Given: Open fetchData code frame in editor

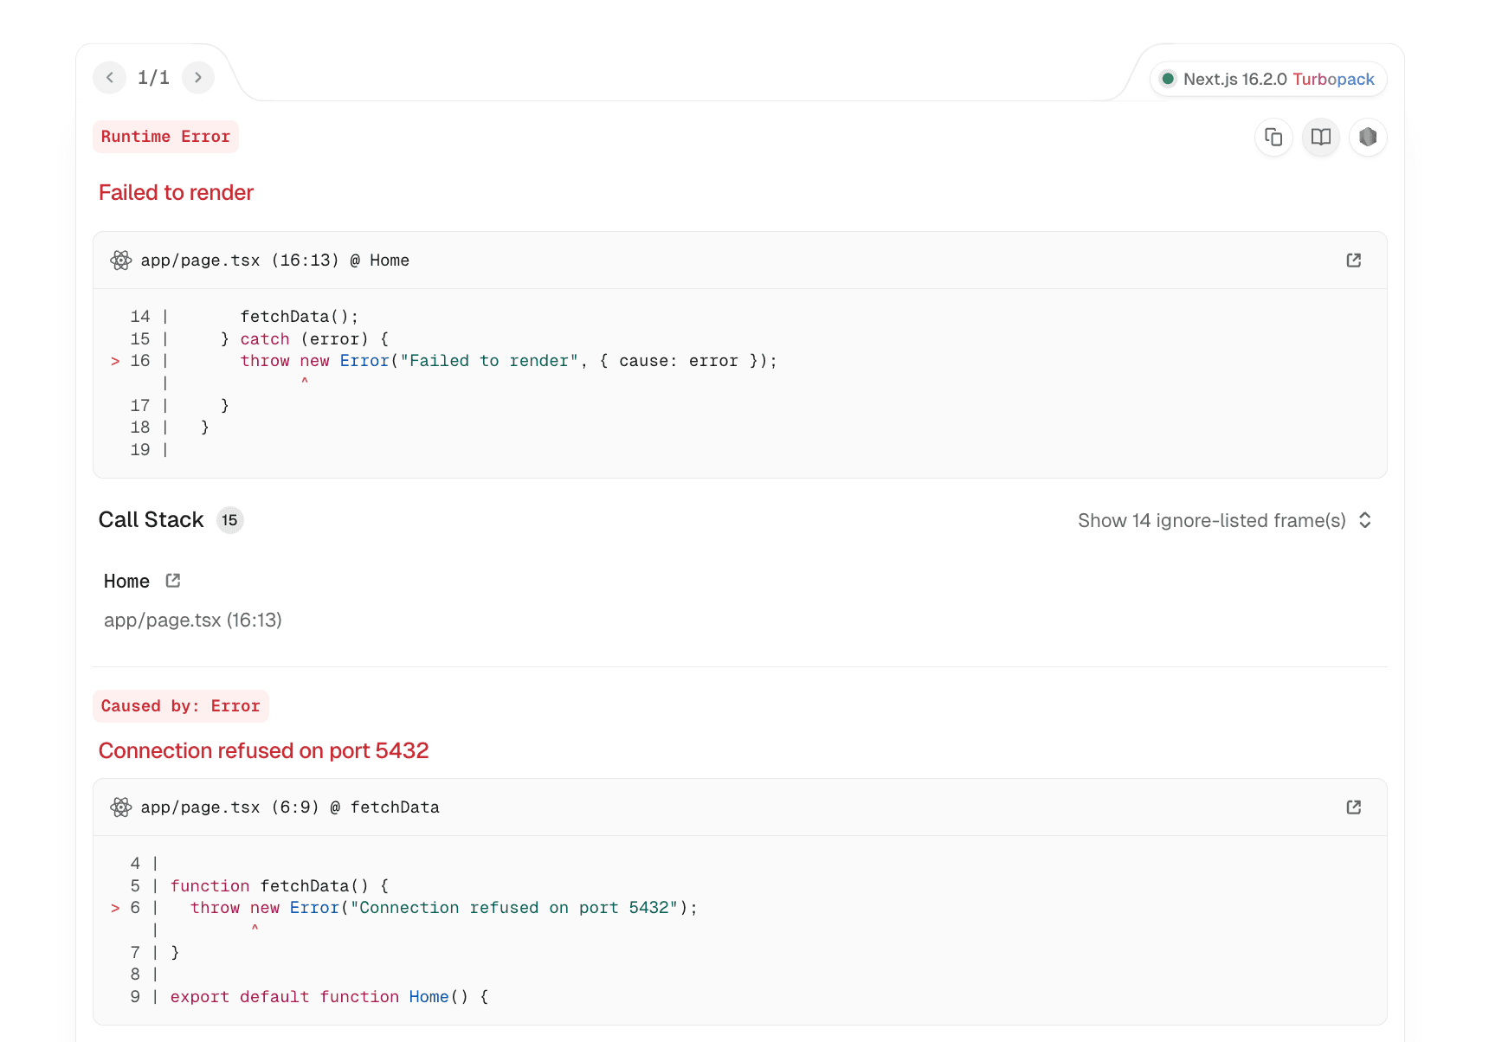Looking at the screenshot, I should coord(1354,807).
